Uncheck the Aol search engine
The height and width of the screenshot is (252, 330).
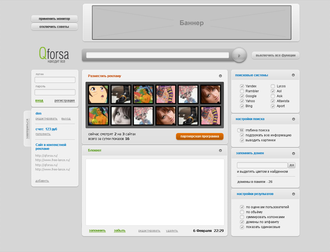(x=273, y=91)
